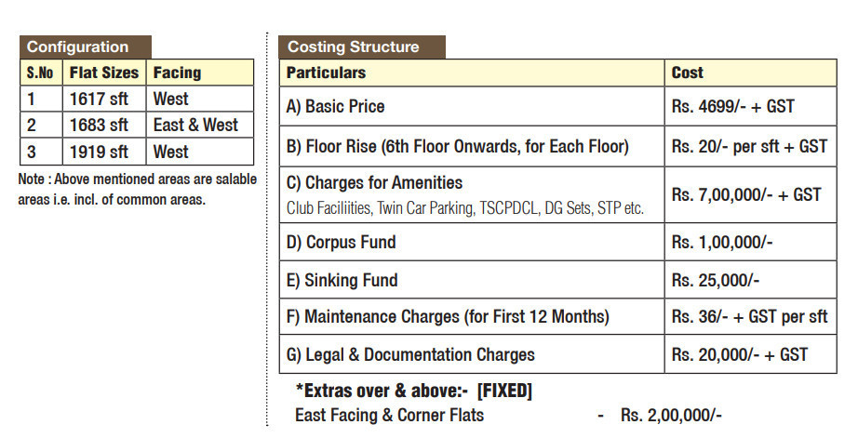Image resolution: width=858 pixels, height=438 pixels.
Task: Select the Floor Rise row label
Action: click(x=457, y=146)
